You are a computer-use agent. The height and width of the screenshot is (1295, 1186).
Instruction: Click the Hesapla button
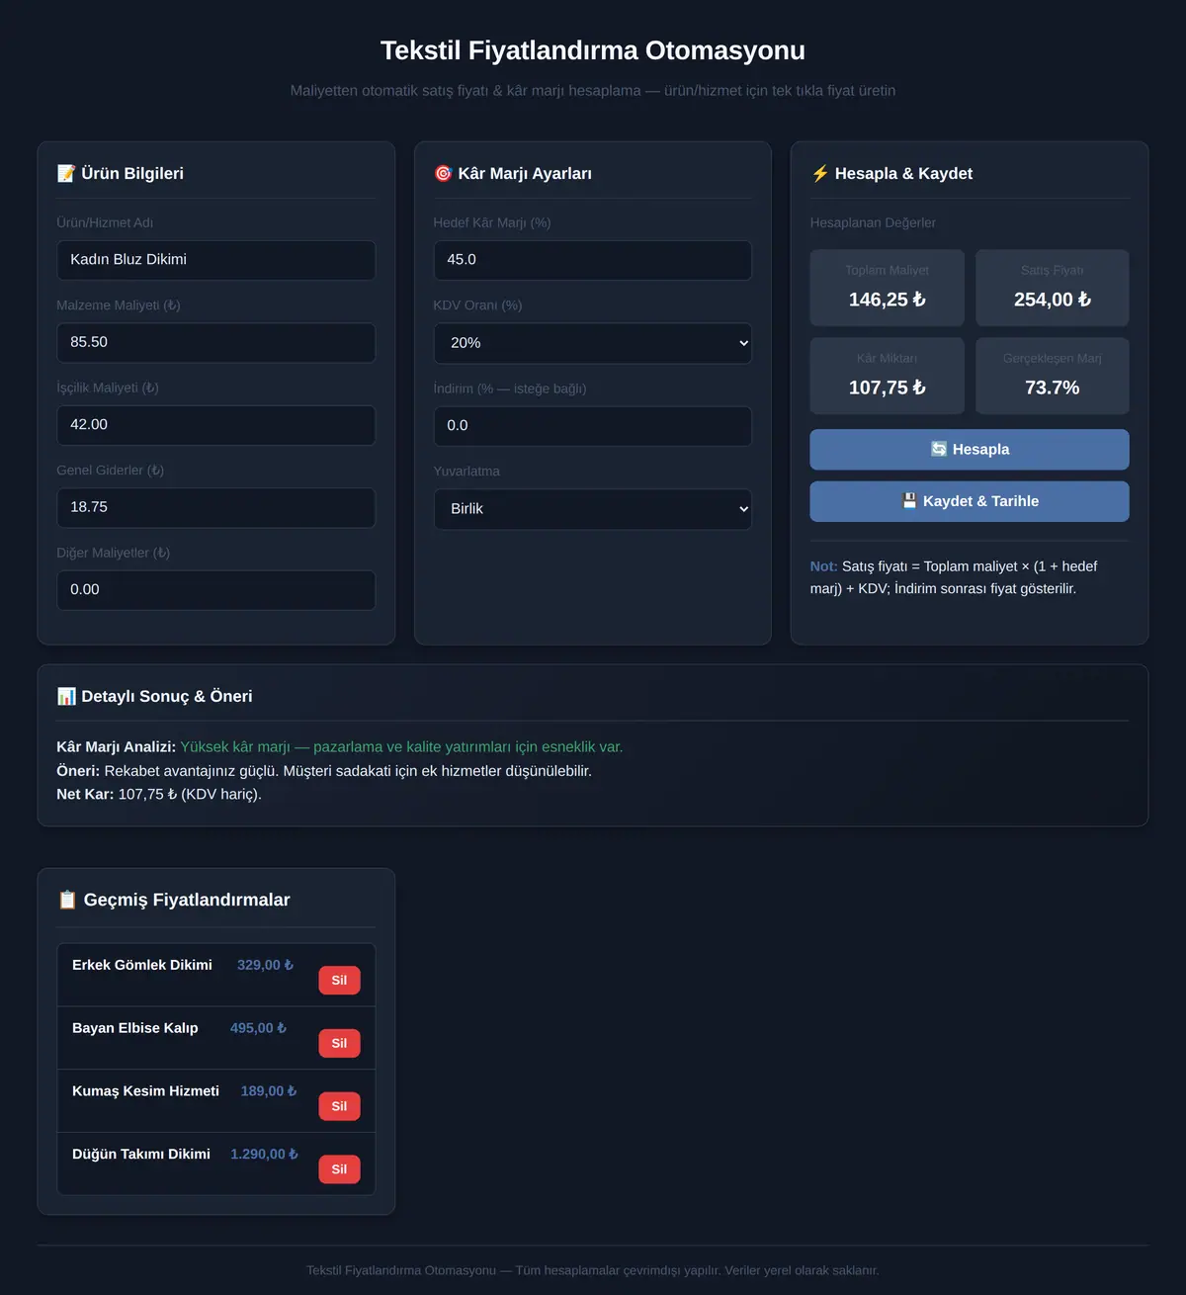click(970, 450)
